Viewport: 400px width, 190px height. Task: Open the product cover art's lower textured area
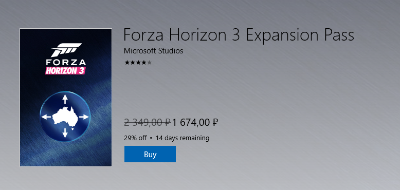tap(66, 154)
